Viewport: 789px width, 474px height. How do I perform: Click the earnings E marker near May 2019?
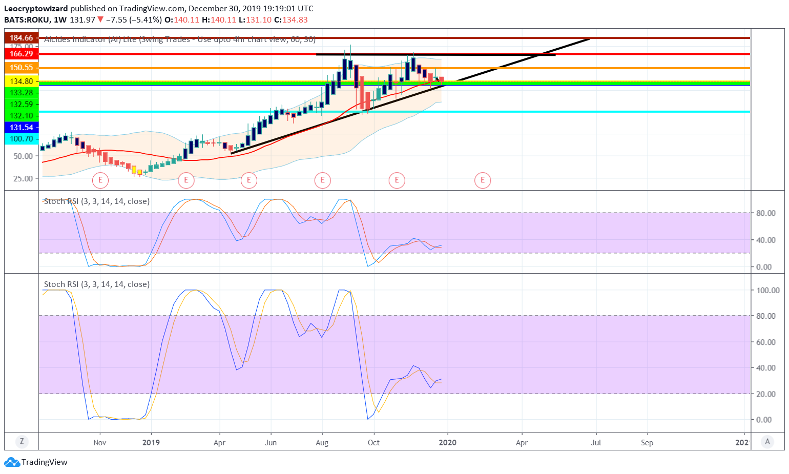click(x=248, y=180)
